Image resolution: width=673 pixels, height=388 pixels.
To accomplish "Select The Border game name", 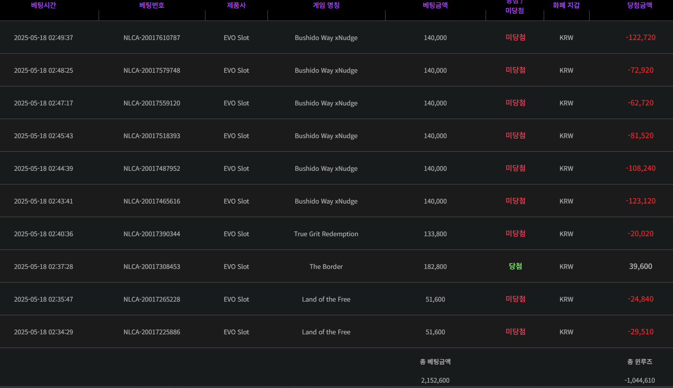I will coord(326,266).
